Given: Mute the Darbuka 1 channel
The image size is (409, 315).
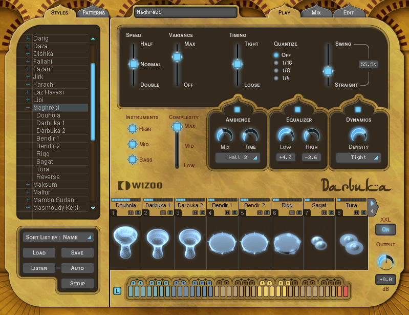Looking at the screenshot, I should (x=163, y=213).
